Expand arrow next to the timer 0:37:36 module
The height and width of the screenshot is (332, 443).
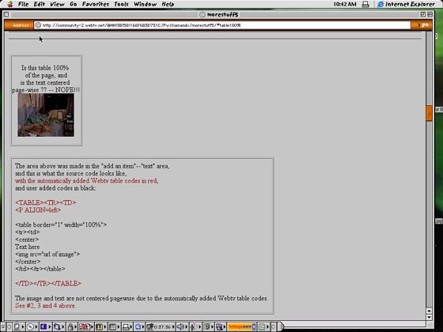click(x=173, y=327)
